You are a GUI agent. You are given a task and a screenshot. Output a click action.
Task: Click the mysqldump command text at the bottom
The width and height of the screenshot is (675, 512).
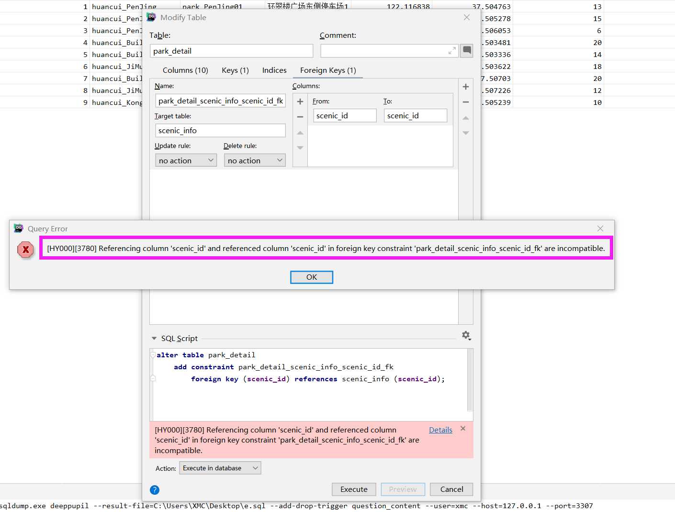coord(296,505)
